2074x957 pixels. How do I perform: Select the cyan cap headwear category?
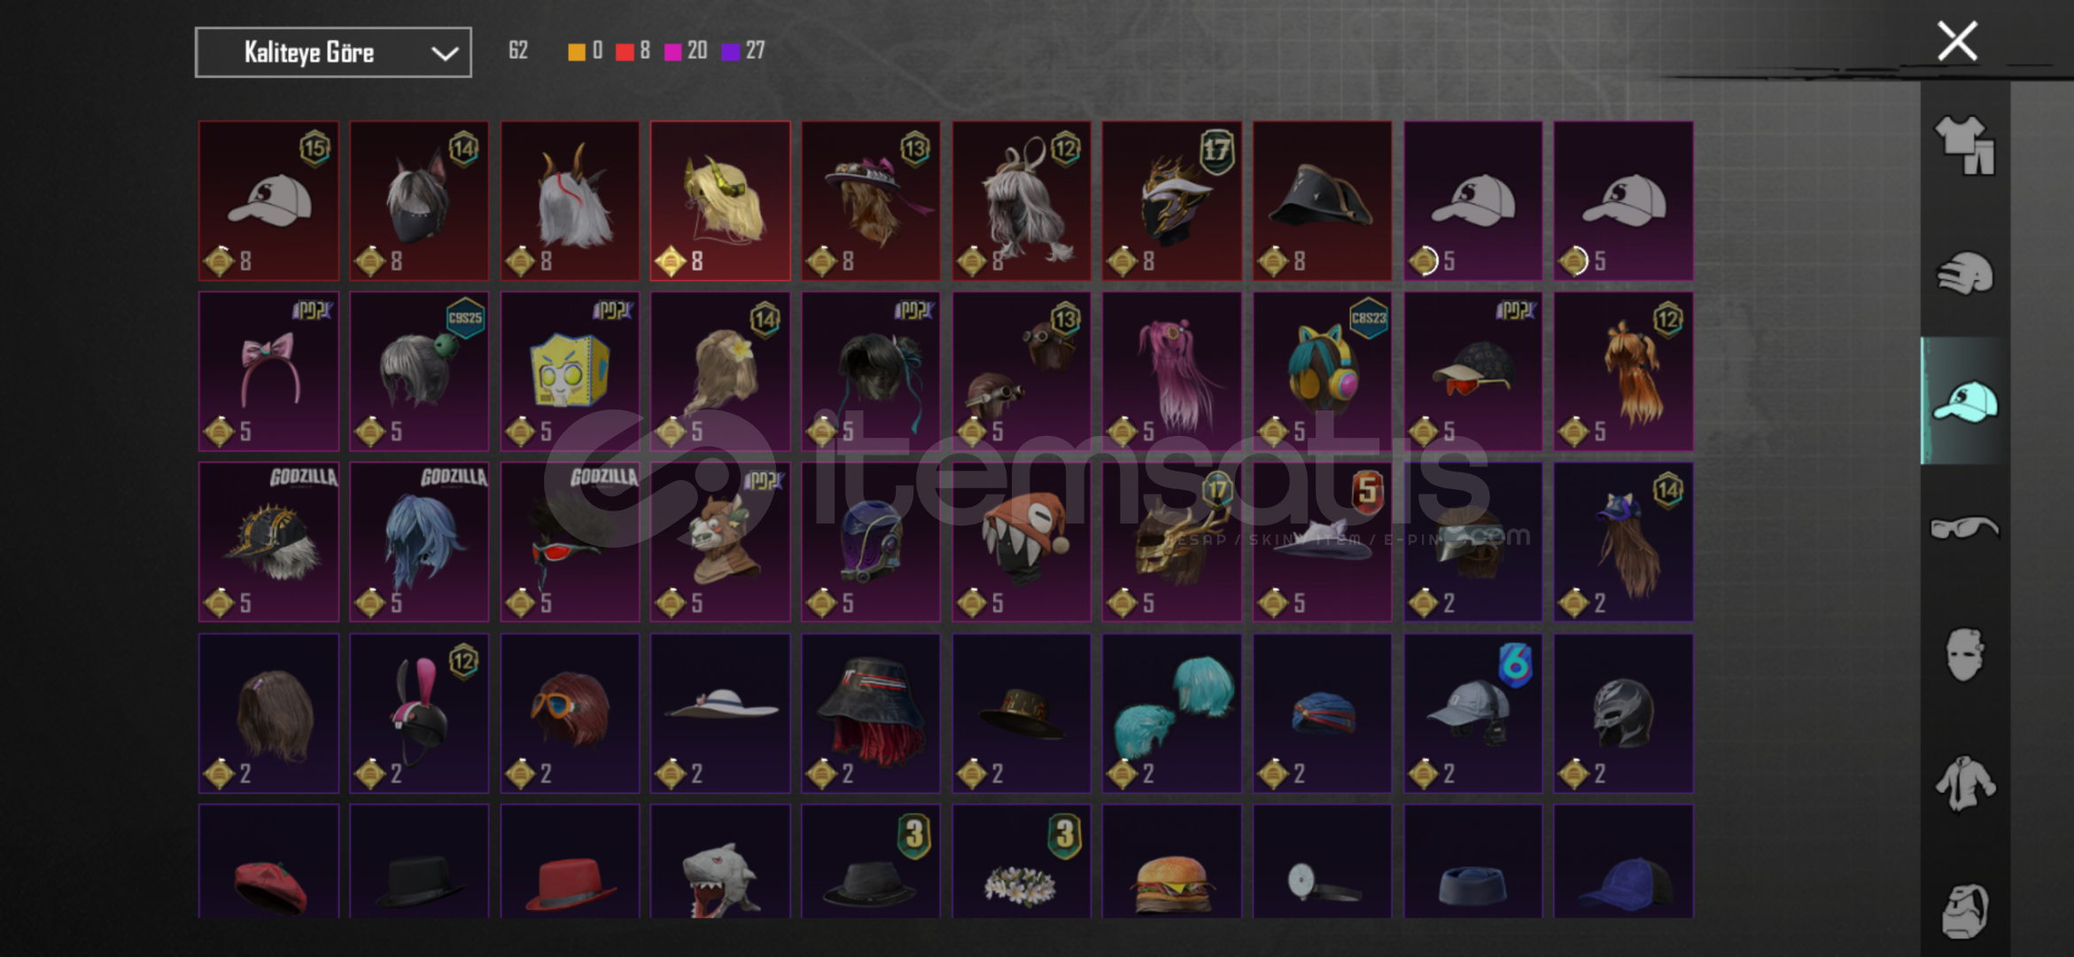coord(1964,401)
